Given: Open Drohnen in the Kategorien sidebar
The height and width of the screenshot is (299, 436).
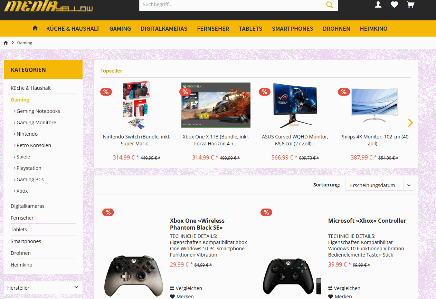Looking at the screenshot, I should pyautogui.click(x=21, y=253).
